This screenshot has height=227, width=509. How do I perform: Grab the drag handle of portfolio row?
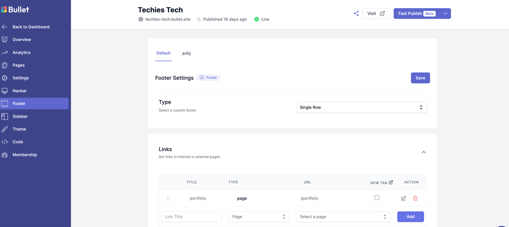pos(168,198)
